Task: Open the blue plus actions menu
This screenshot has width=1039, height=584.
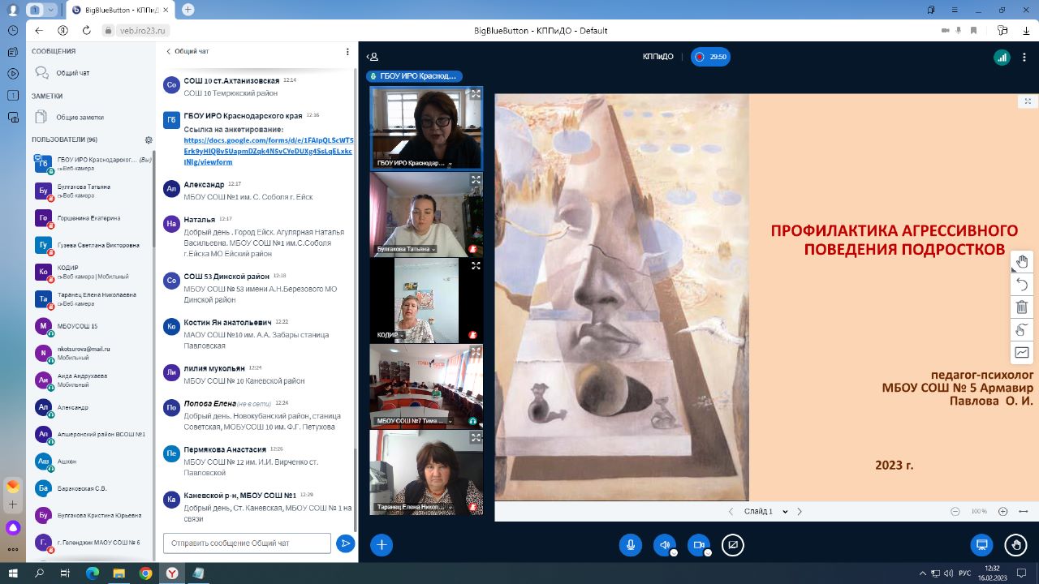Action: tap(382, 545)
